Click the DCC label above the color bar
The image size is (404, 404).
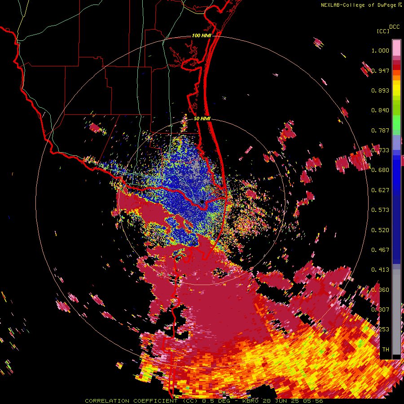[394, 27]
